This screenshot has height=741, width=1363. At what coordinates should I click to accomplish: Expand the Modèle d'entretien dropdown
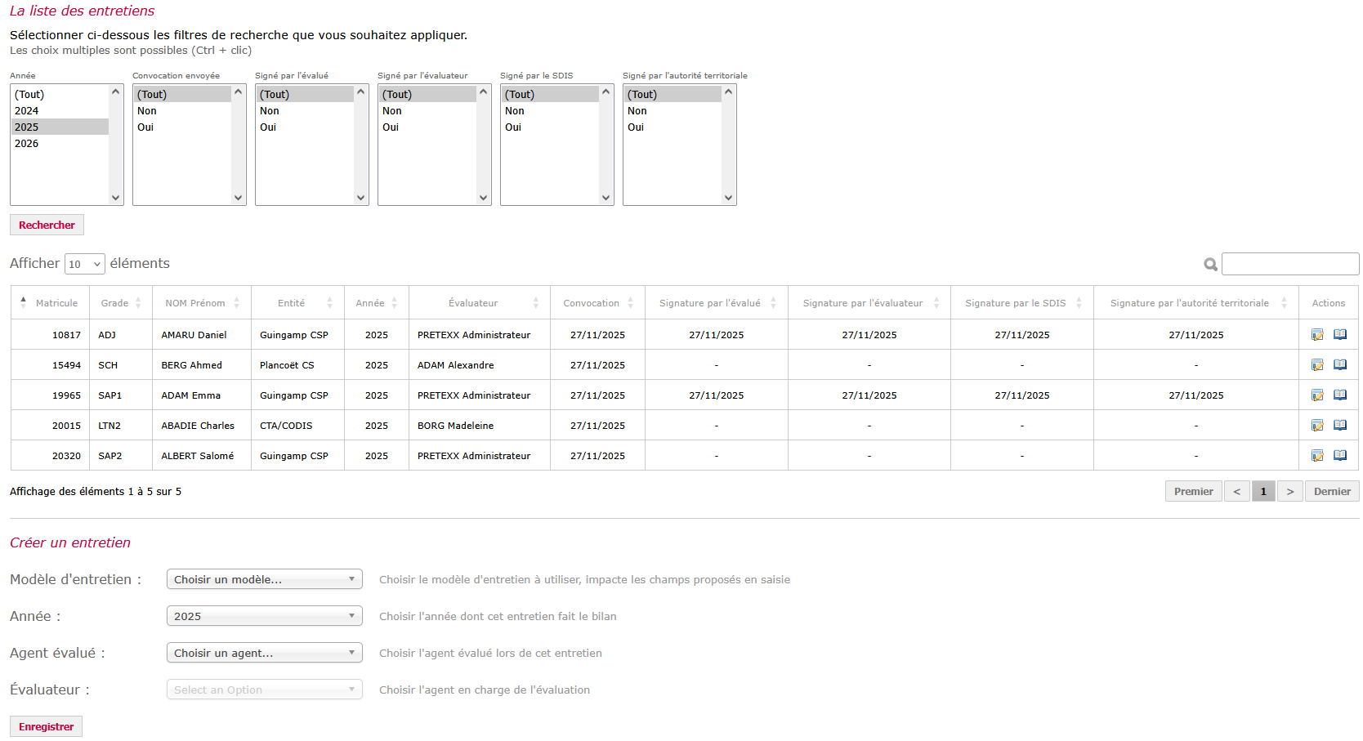point(264,579)
